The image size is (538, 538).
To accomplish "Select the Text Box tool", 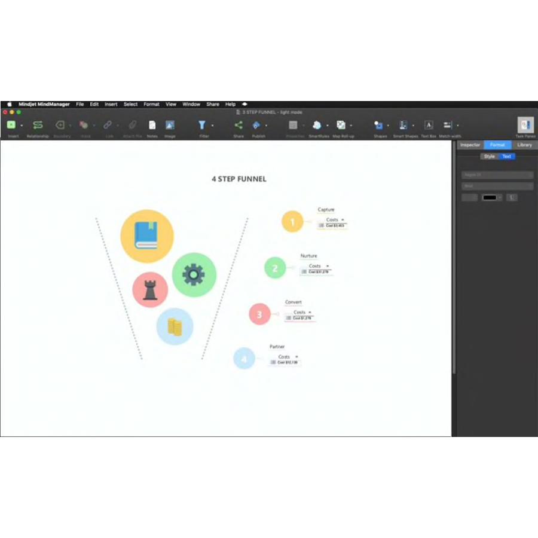I will 429,125.
